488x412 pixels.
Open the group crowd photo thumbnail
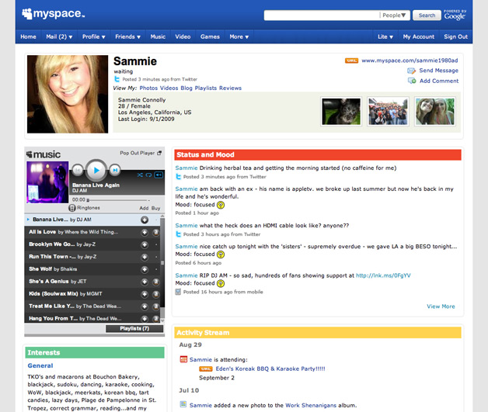[388, 112]
